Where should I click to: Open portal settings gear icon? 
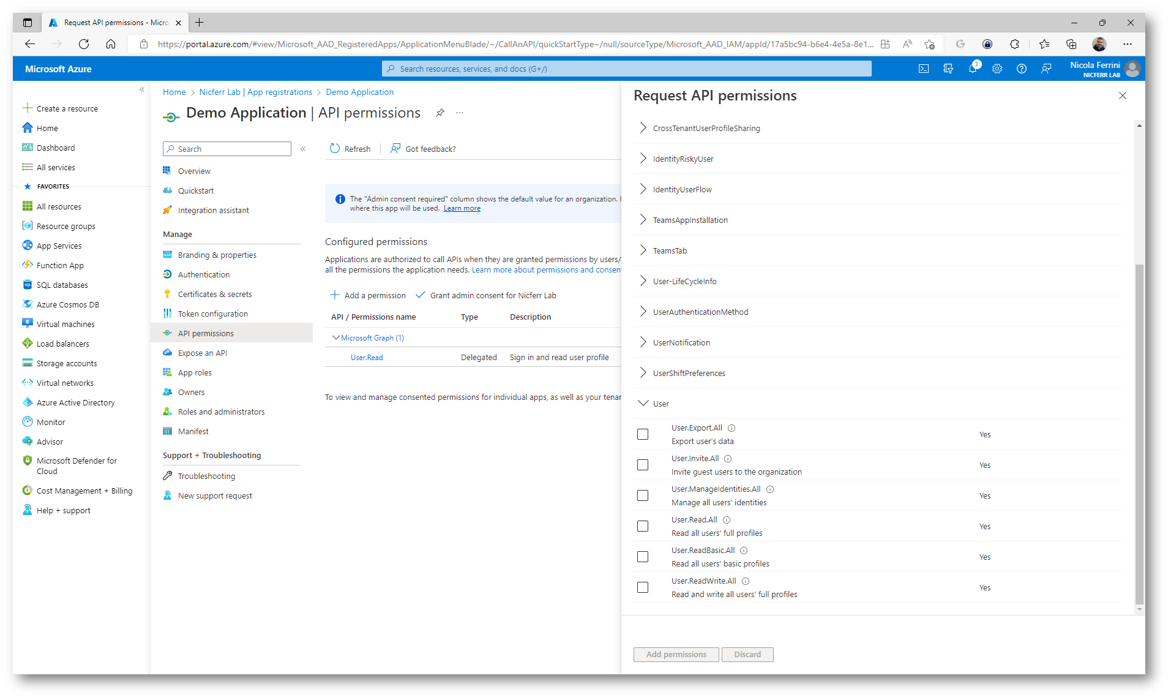click(x=997, y=69)
